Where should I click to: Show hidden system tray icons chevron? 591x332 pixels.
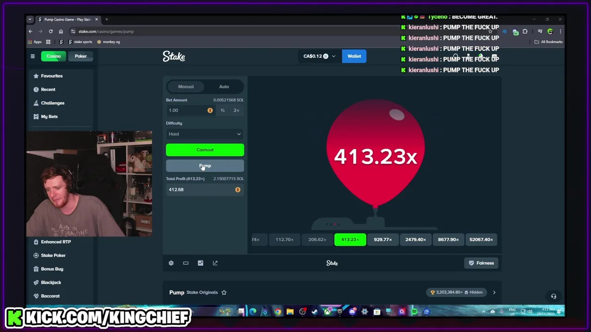click(483, 312)
